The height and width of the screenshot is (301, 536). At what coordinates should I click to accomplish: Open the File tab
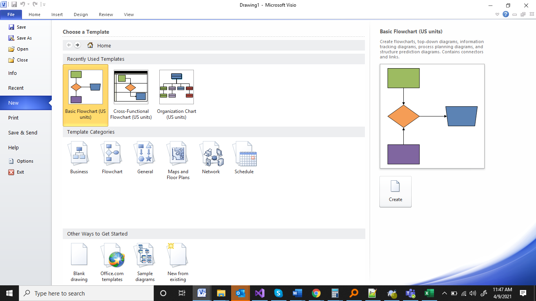[x=11, y=15]
